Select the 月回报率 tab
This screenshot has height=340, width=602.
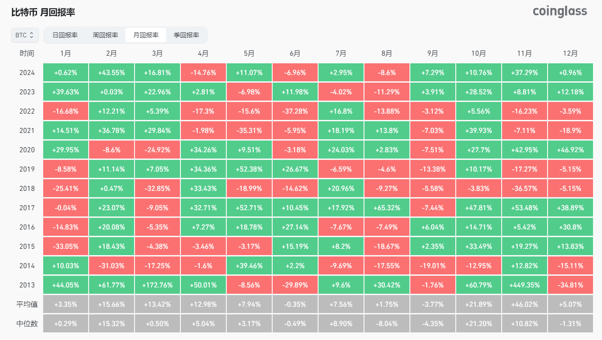click(146, 35)
